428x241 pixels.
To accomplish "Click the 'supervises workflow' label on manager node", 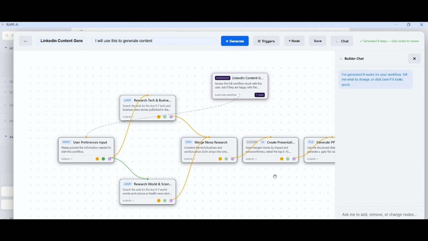I will click(226, 95).
